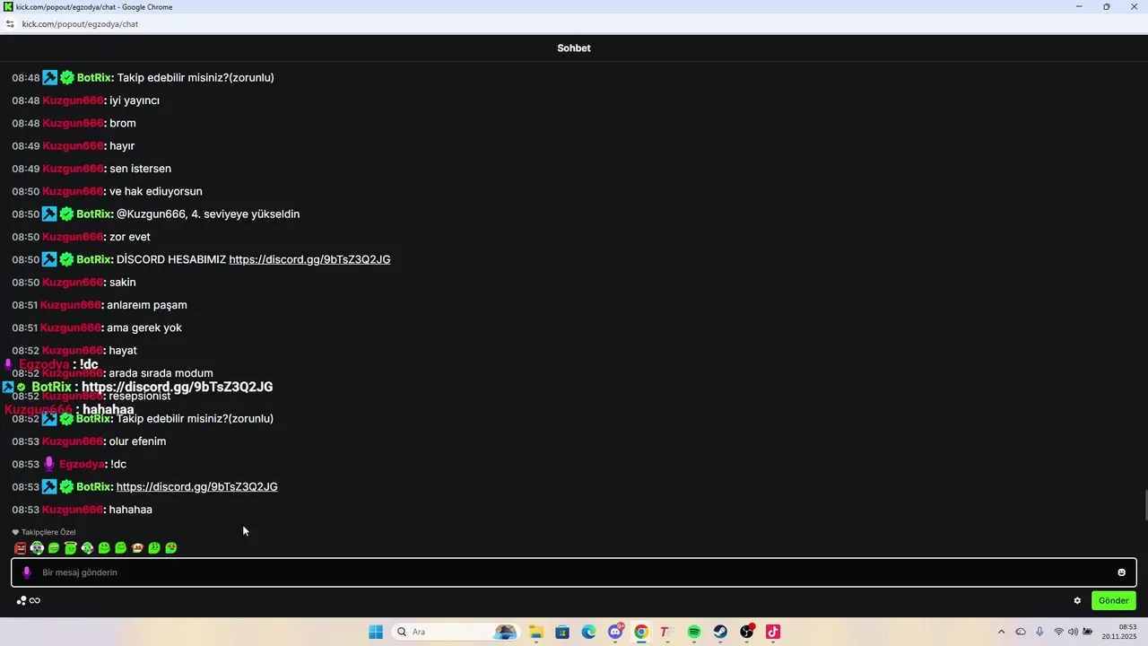Launch Microsoft Store from the taskbar
Screen dimensions: 1148x646
[562, 632]
